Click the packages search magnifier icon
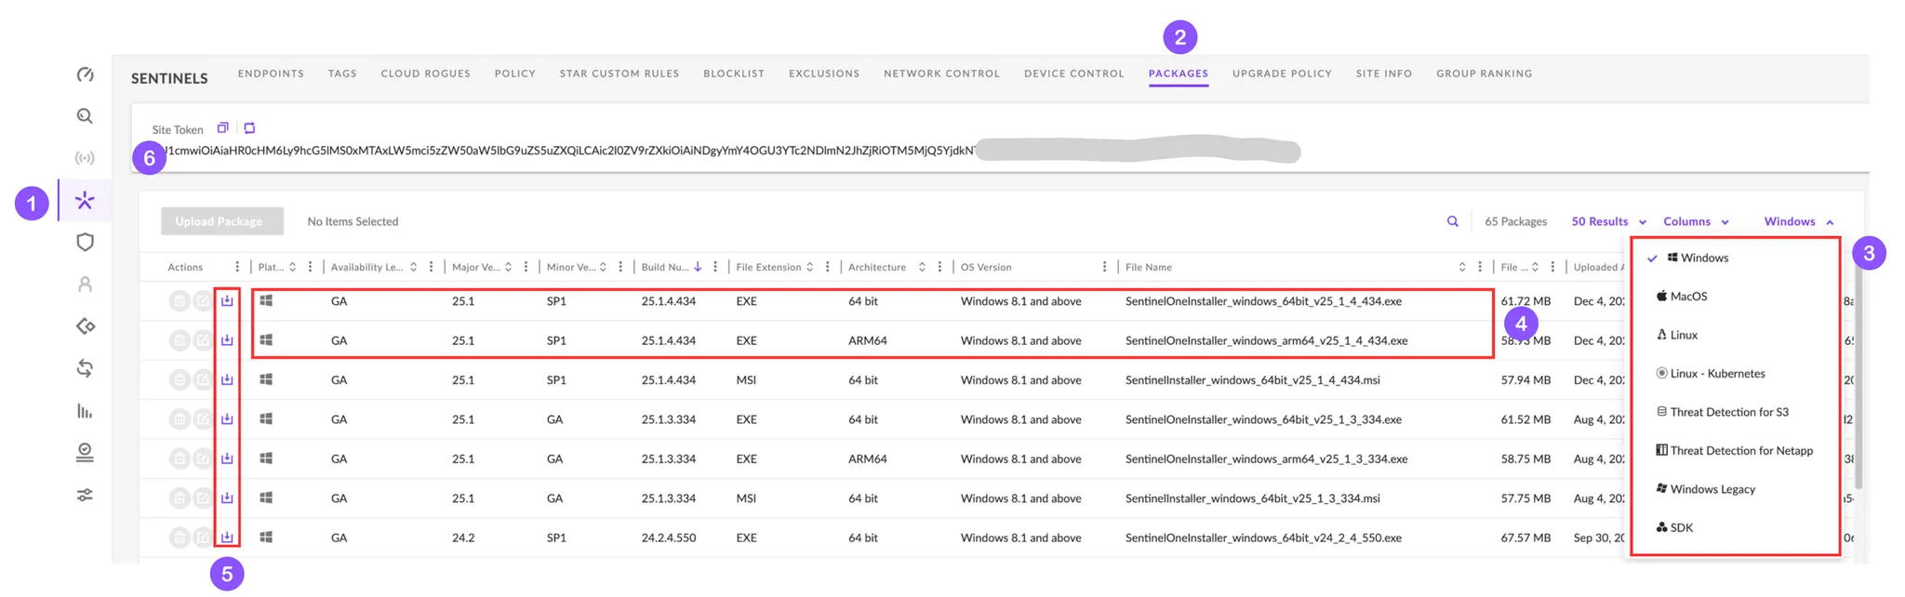The height and width of the screenshot is (597, 1905). pos(1453,221)
